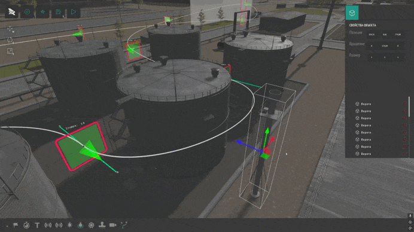414x232 pixels.
Task: Edit the middle Вращение value field
Action: pyautogui.click(x=385, y=46)
